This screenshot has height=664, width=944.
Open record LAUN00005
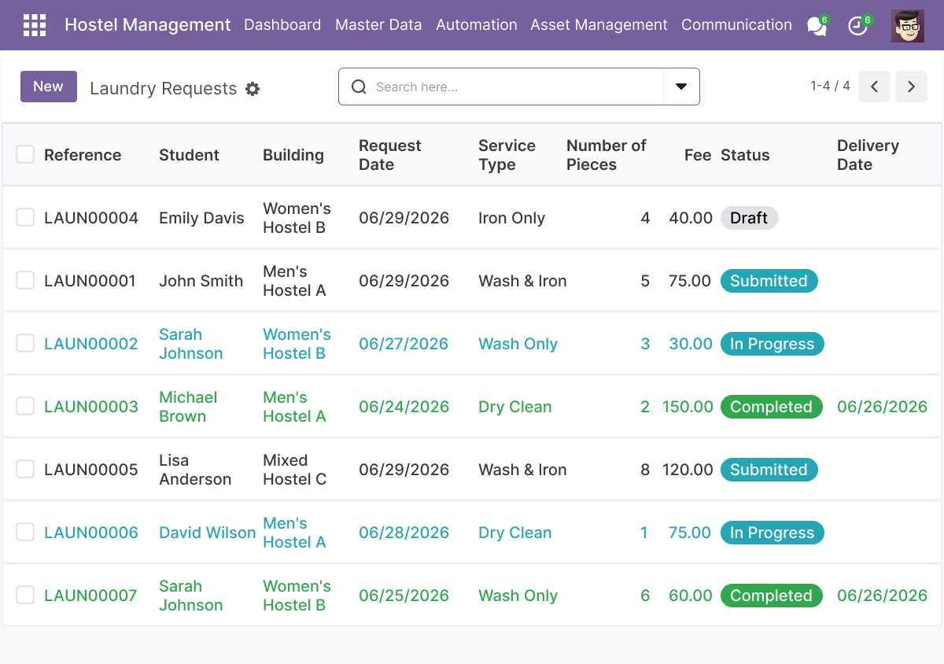pos(91,470)
